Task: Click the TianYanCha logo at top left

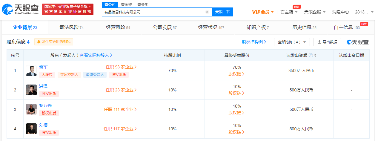Action: pyautogui.click(x=20, y=10)
